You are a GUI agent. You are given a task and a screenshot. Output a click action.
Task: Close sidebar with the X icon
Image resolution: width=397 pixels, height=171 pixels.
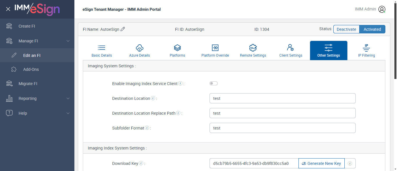click(x=8, y=9)
